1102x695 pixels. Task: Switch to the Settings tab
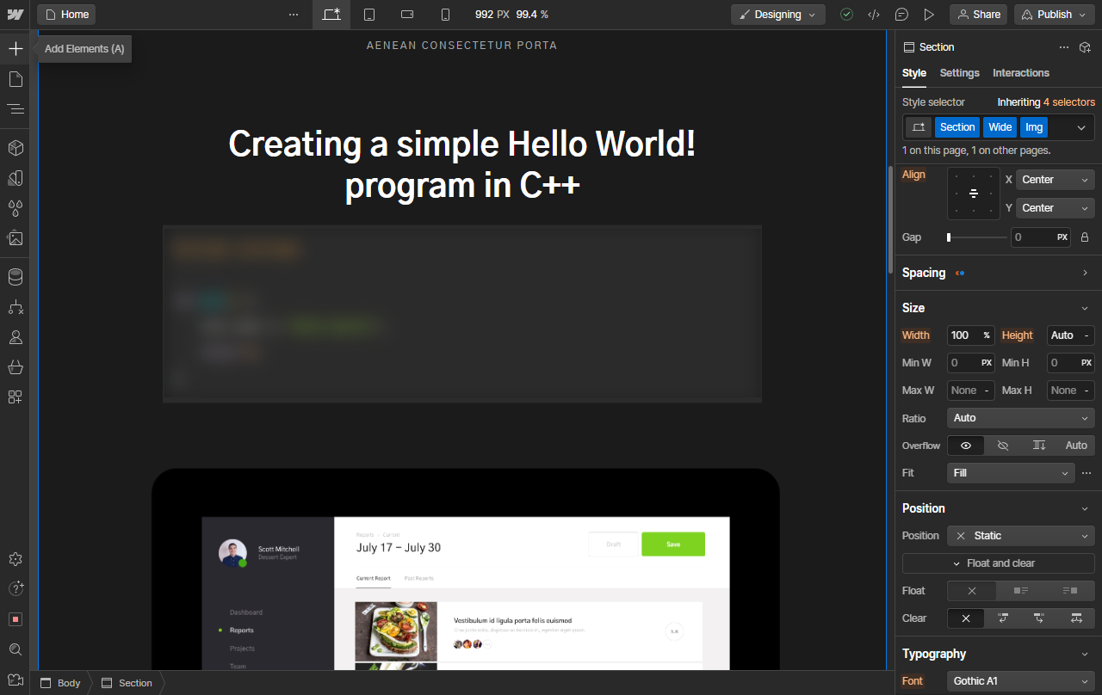point(960,73)
